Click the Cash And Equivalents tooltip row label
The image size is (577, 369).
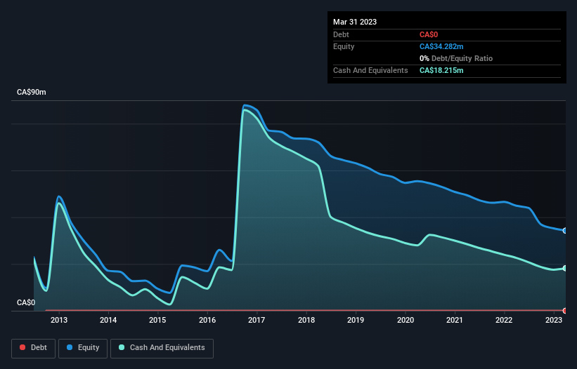(x=370, y=70)
